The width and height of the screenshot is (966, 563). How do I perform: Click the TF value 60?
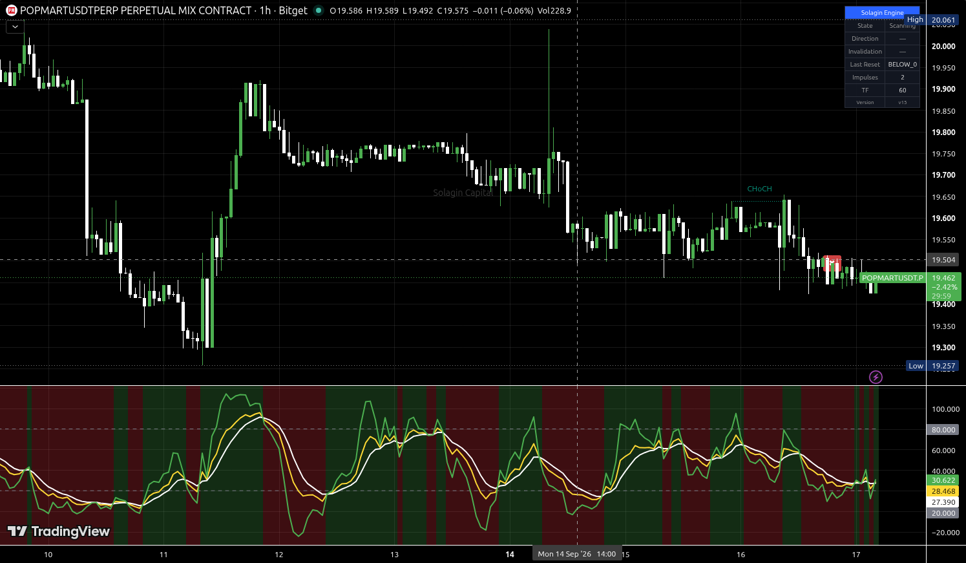[x=903, y=90]
